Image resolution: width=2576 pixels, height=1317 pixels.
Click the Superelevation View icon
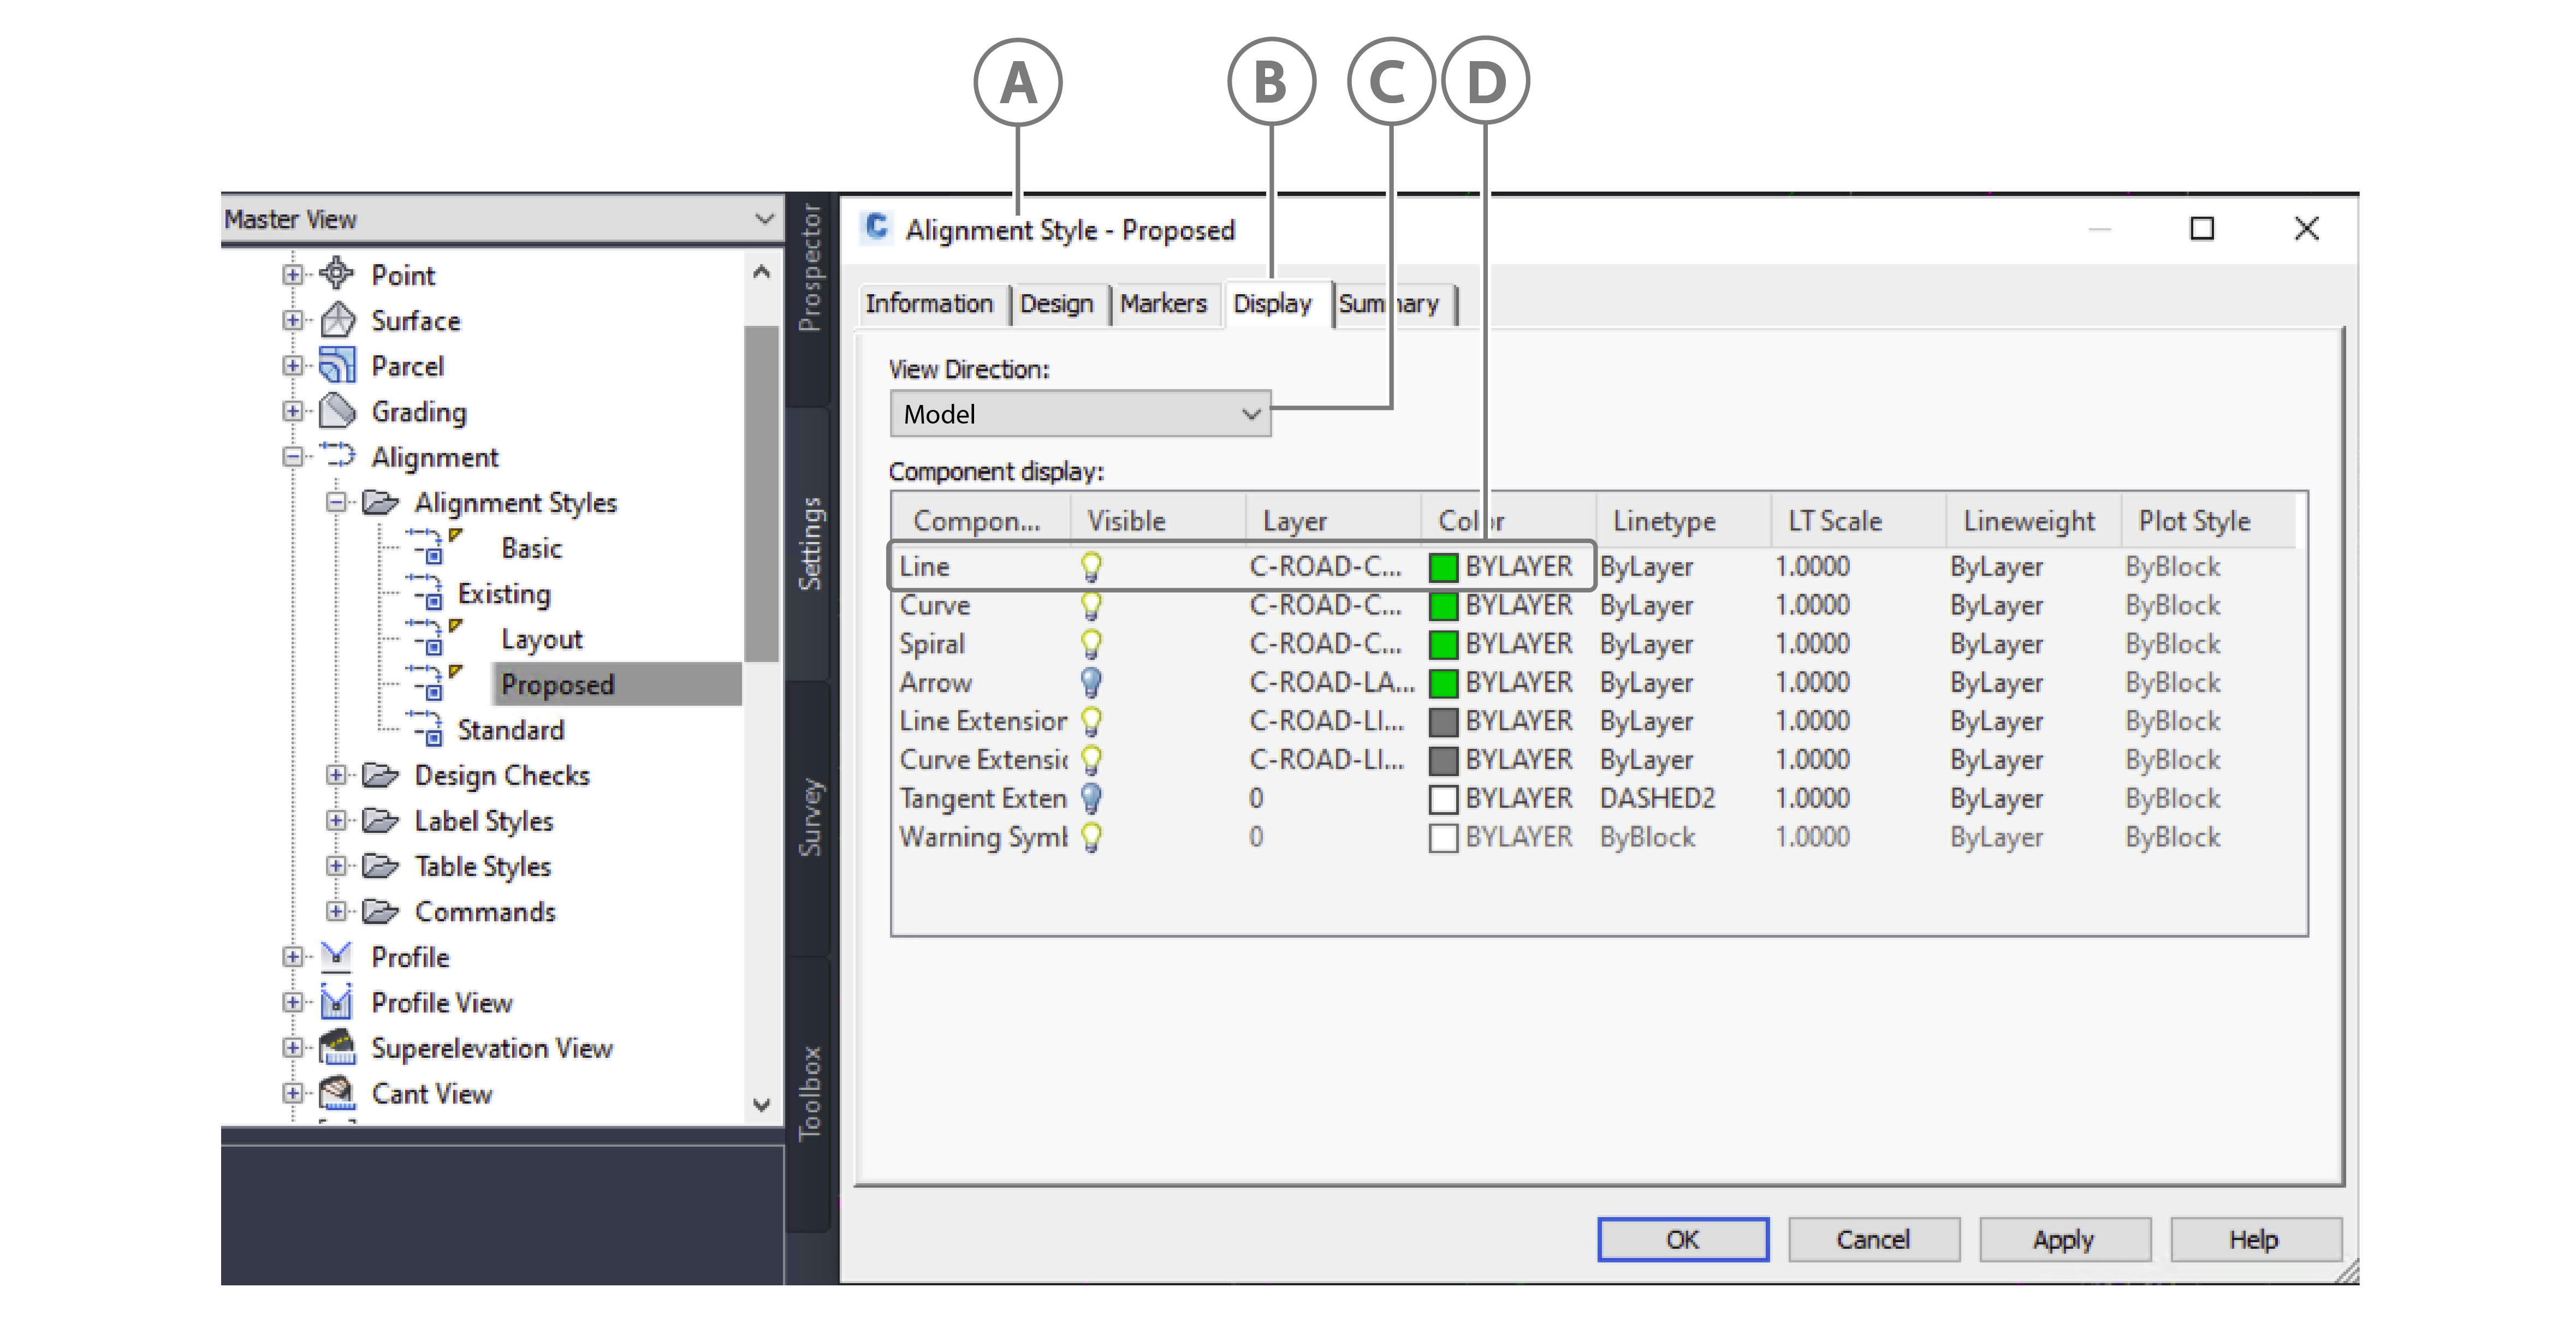337,1047
